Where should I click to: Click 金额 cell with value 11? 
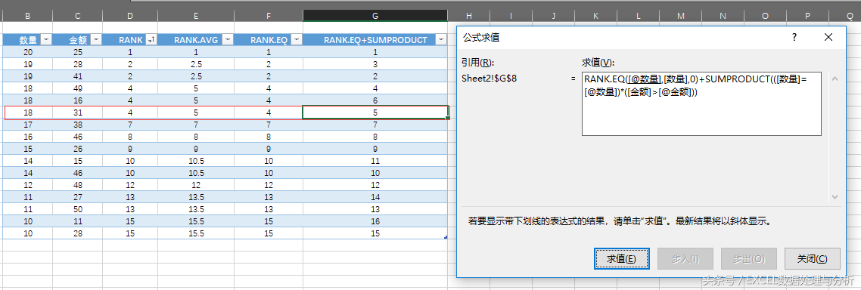coord(77,221)
